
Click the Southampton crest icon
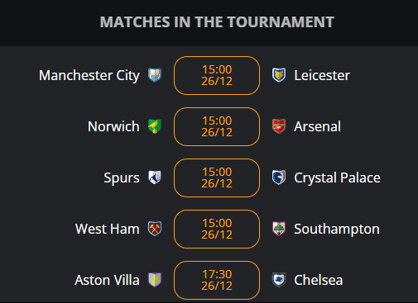coord(279,229)
